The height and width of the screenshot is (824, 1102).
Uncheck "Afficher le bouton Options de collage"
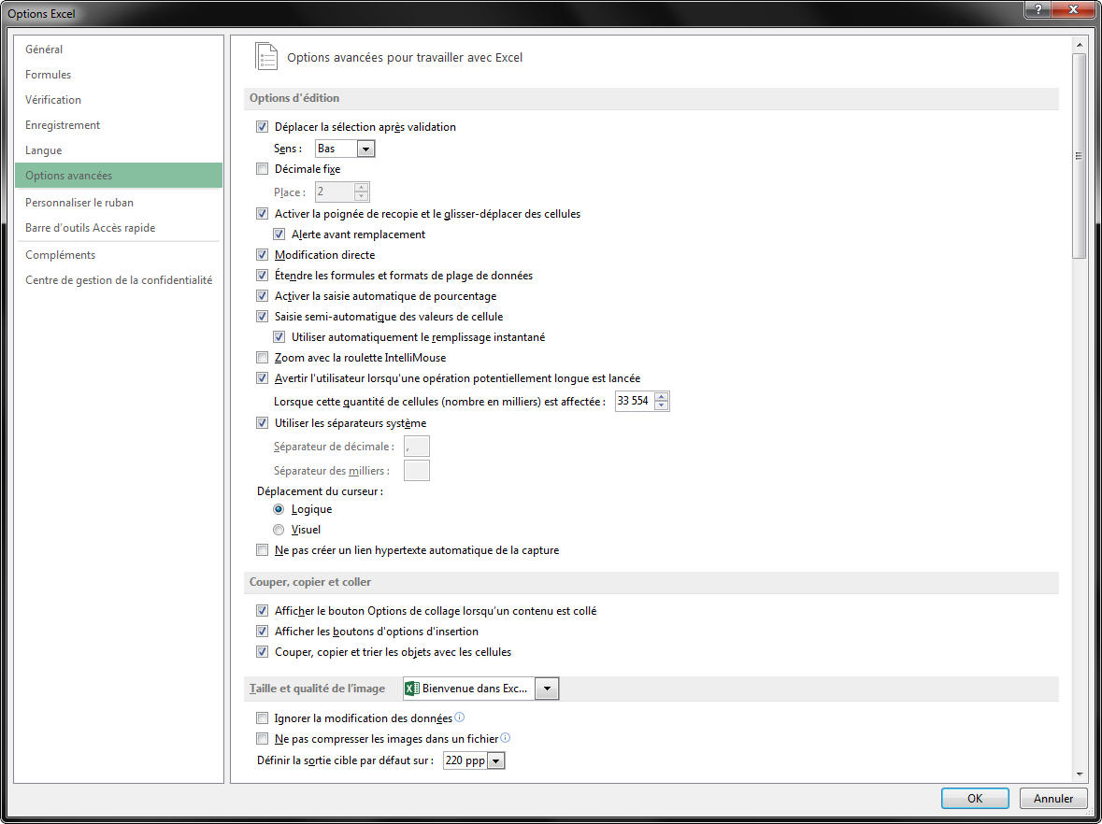tap(262, 611)
